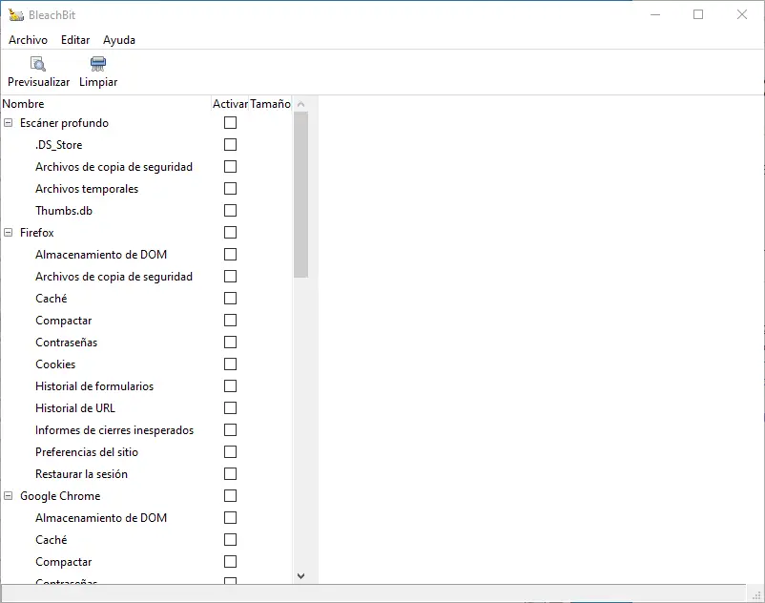Enable Historial de formularios checkbox
765x603 pixels.
pyautogui.click(x=230, y=386)
